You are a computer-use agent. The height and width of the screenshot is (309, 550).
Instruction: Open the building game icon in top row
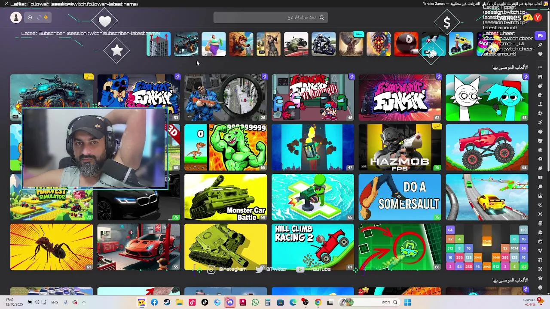159,44
